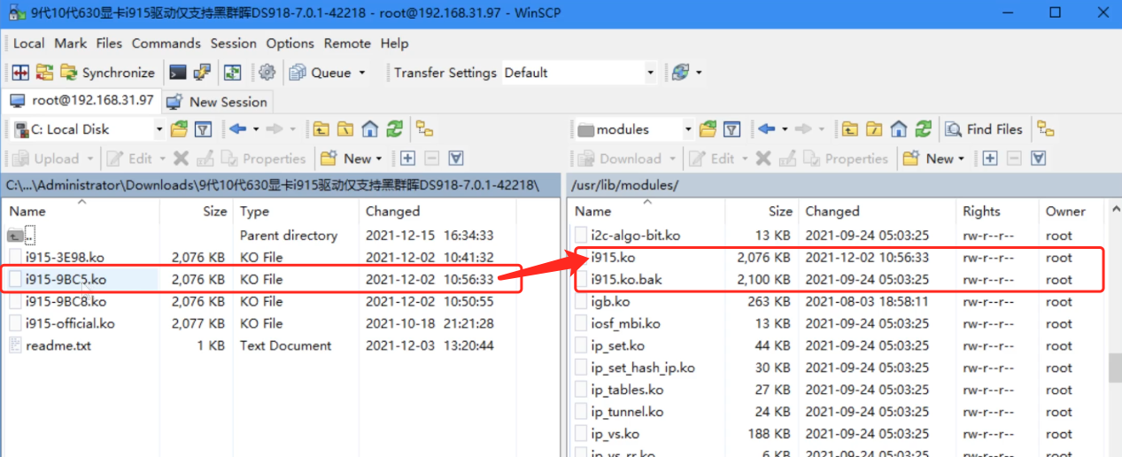This screenshot has height=457, width=1122.
Task: Select local file i915-official.ko
Action: pos(70,324)
